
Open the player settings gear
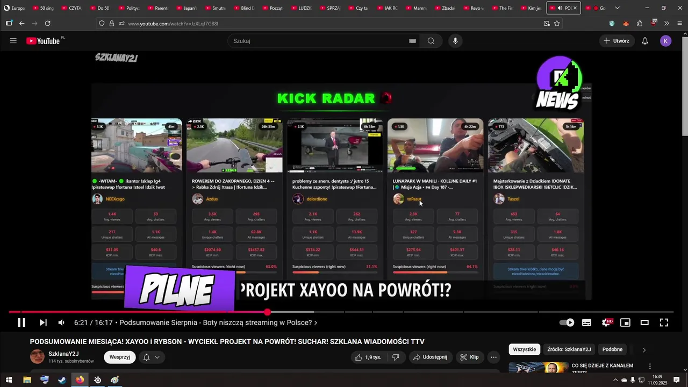pyautogui.click(x=606, y=322)
